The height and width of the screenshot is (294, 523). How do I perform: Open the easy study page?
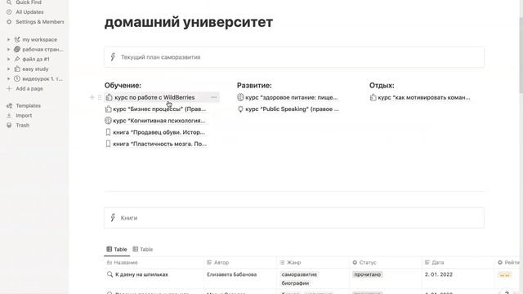pos(35,69)
